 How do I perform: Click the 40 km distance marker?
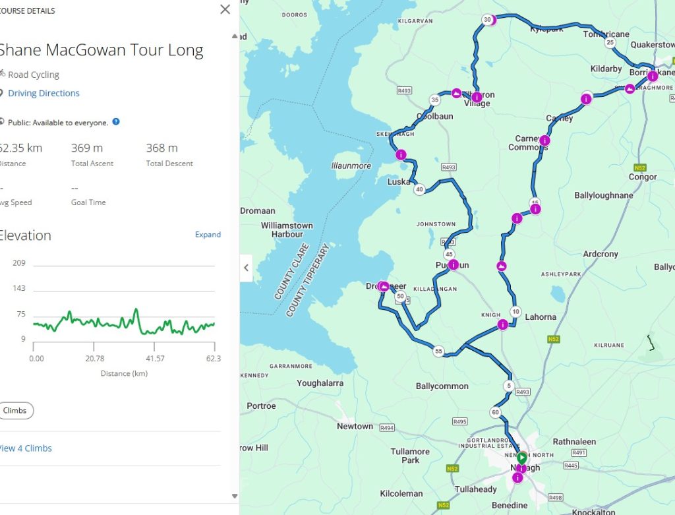(x=419, y=189)
